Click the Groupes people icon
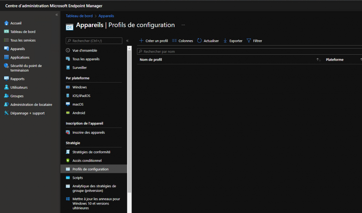Image resolution: width=362 pixels, height=213 pixels. point(6,96)
